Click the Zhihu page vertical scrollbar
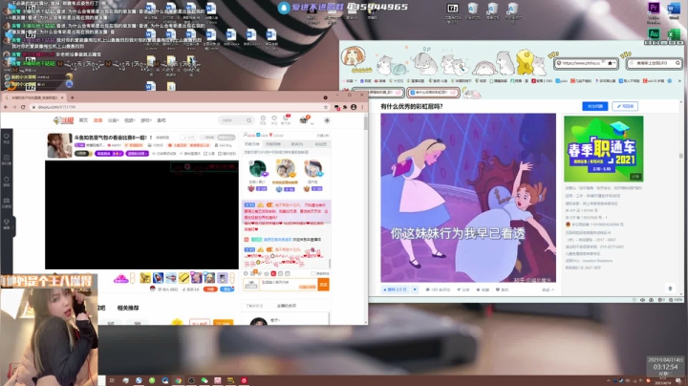This screenshot has height=386, width=688. [681, 156]
